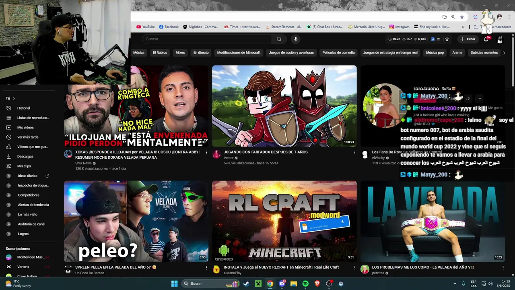Click install app icon in address bar
The width and height of the screenshot is (515, 290).
point(445,17)
